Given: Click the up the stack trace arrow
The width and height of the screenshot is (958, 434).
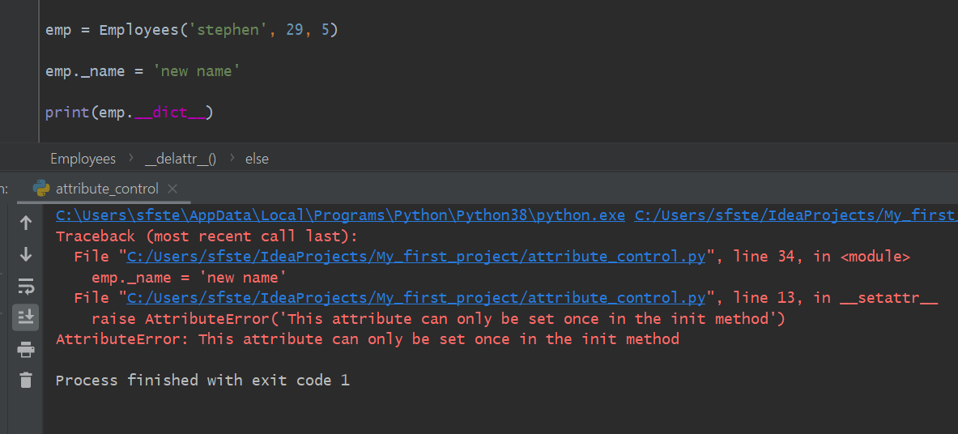Looking at the screenshot, I should 26,223.
